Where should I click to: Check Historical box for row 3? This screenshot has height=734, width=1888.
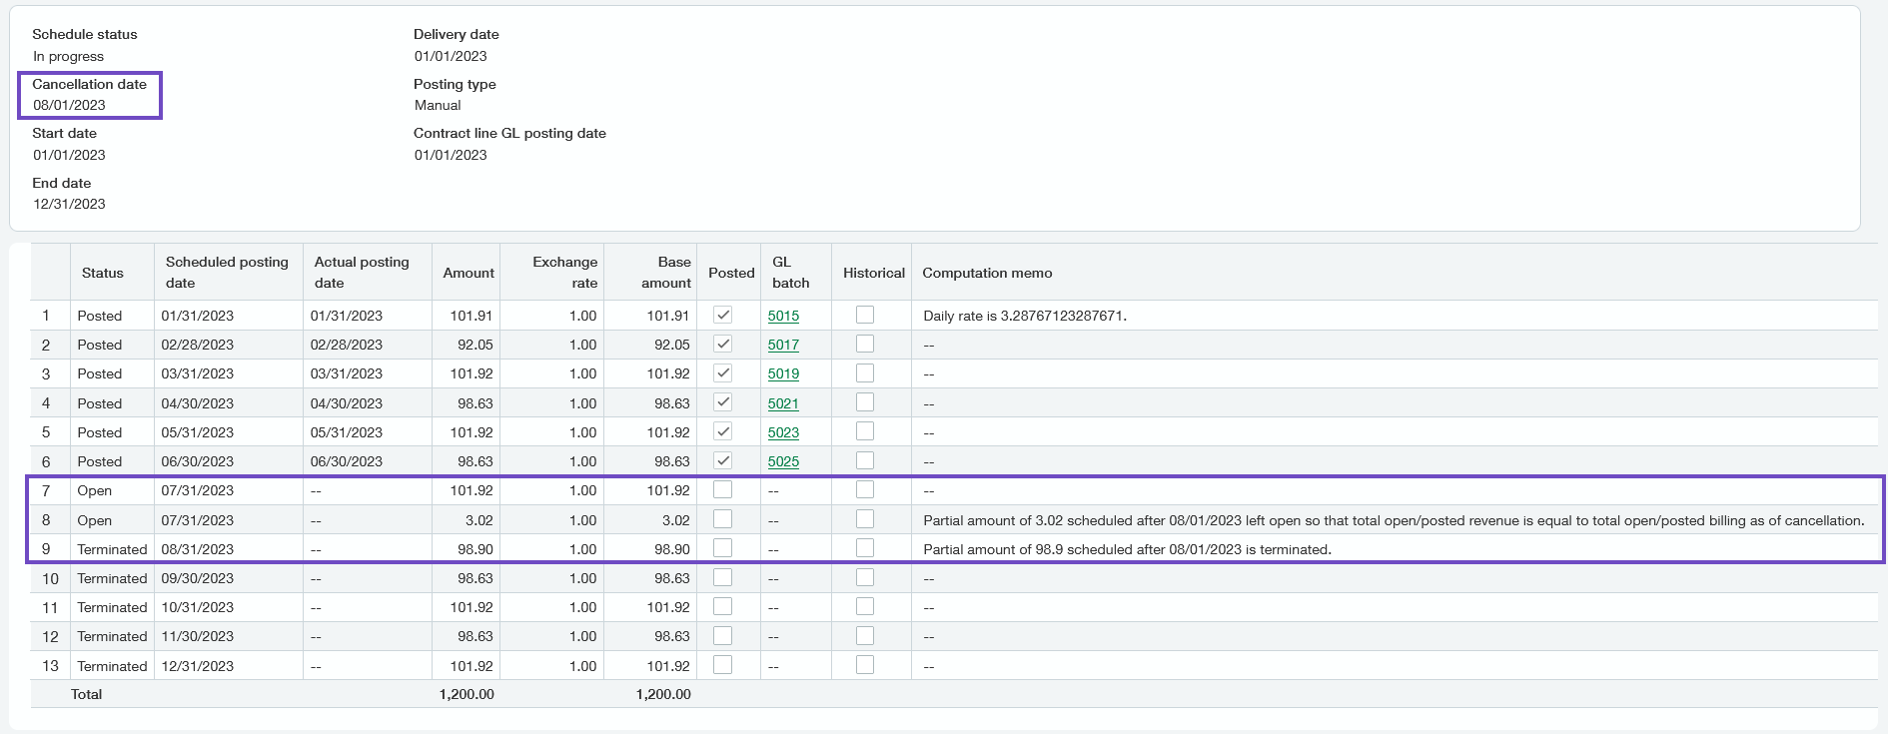[865, 372]
